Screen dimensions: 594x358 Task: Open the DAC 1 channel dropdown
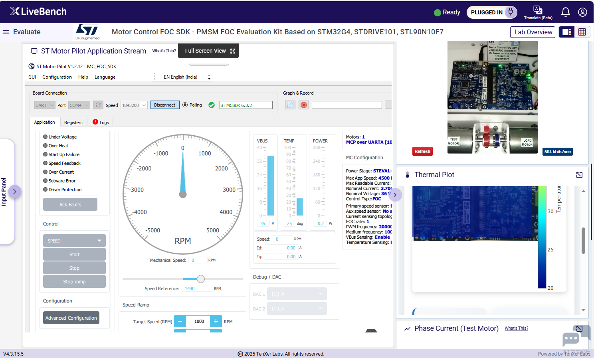pyautogui.click(x=298, y=294)
